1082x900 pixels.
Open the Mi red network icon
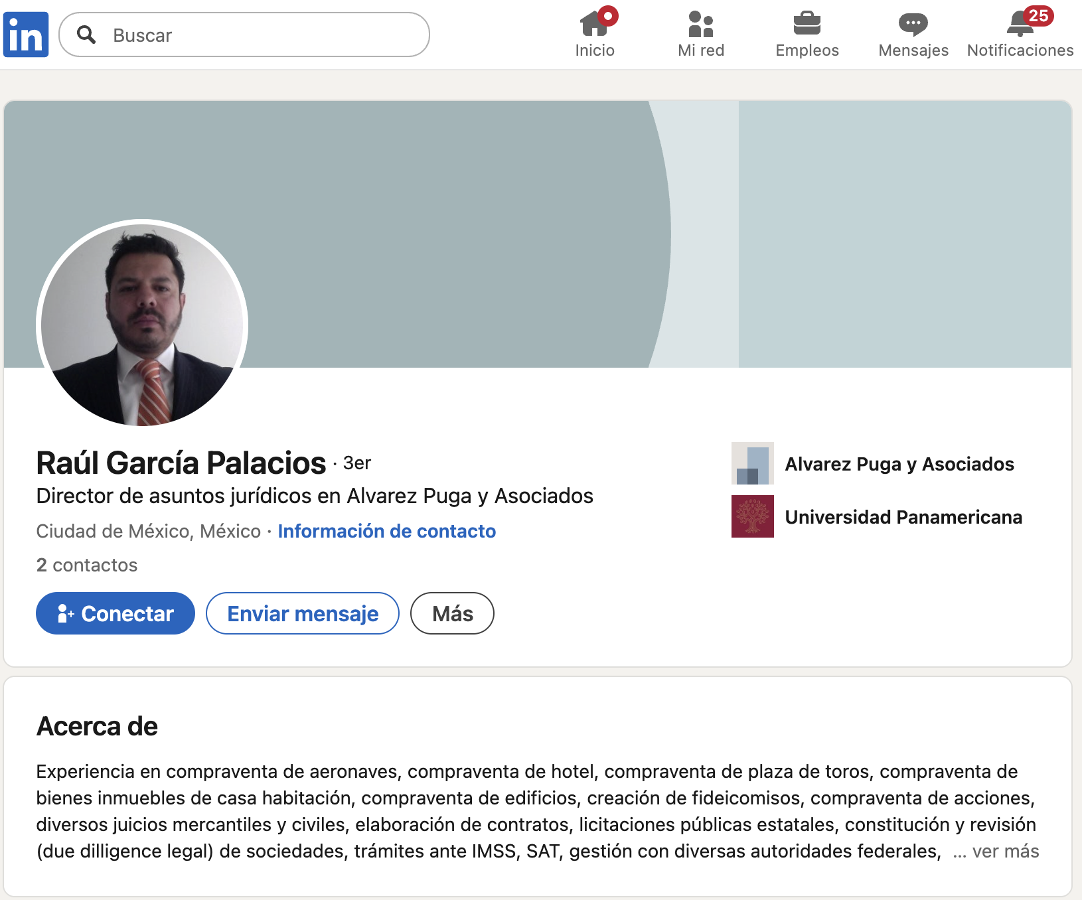[700, 25]
